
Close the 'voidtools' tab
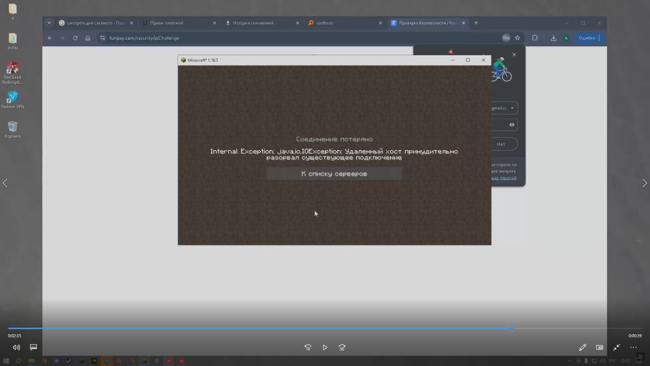380,23
